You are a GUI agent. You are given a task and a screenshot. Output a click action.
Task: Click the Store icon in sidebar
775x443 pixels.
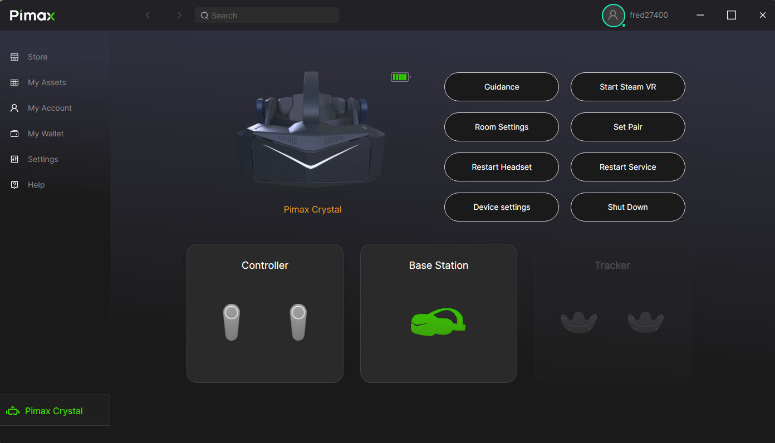pos(14,57)
